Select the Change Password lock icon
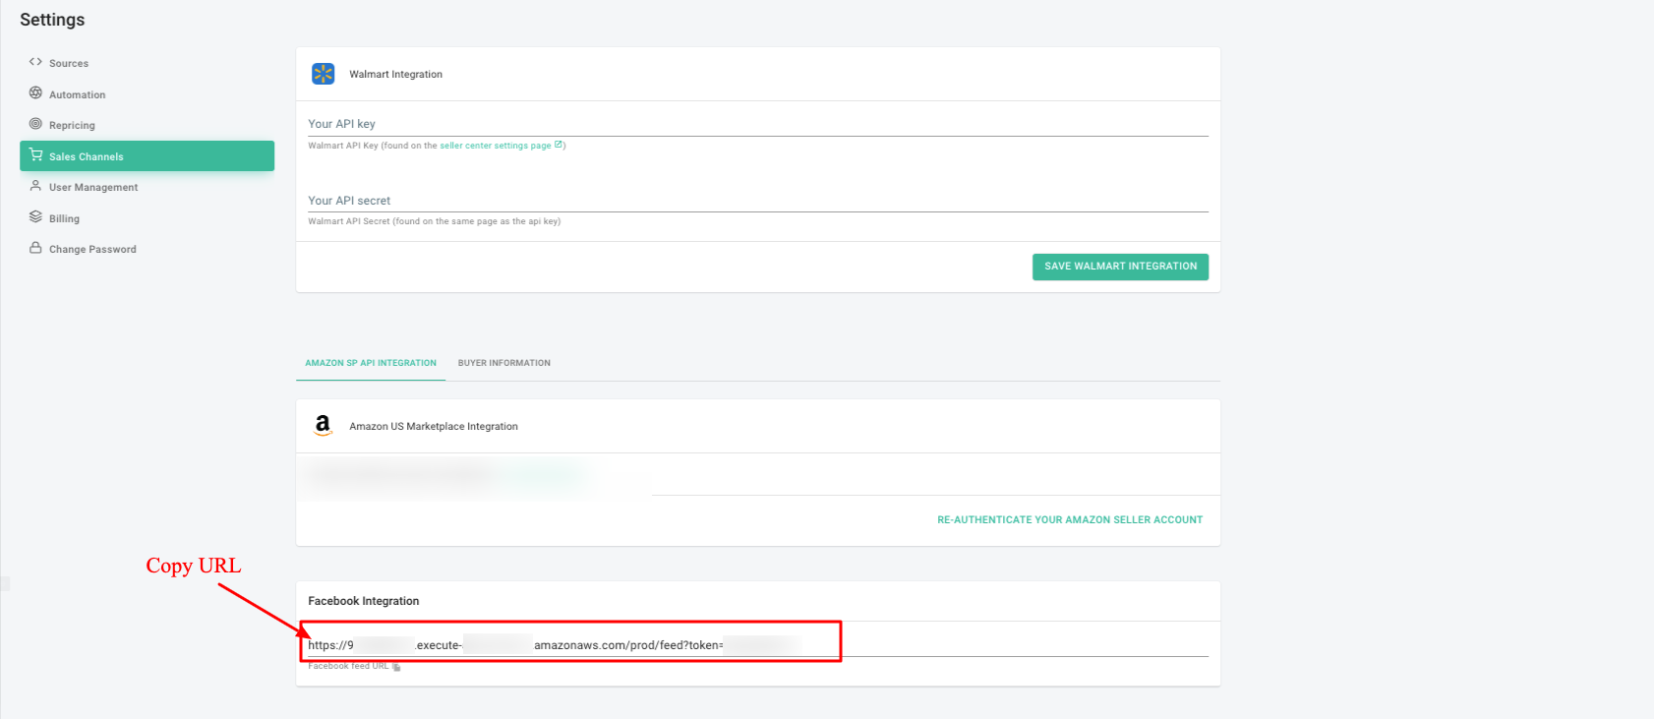Image resolution: width=1654 pixels, height=719 pixels. tap(35, 248)
